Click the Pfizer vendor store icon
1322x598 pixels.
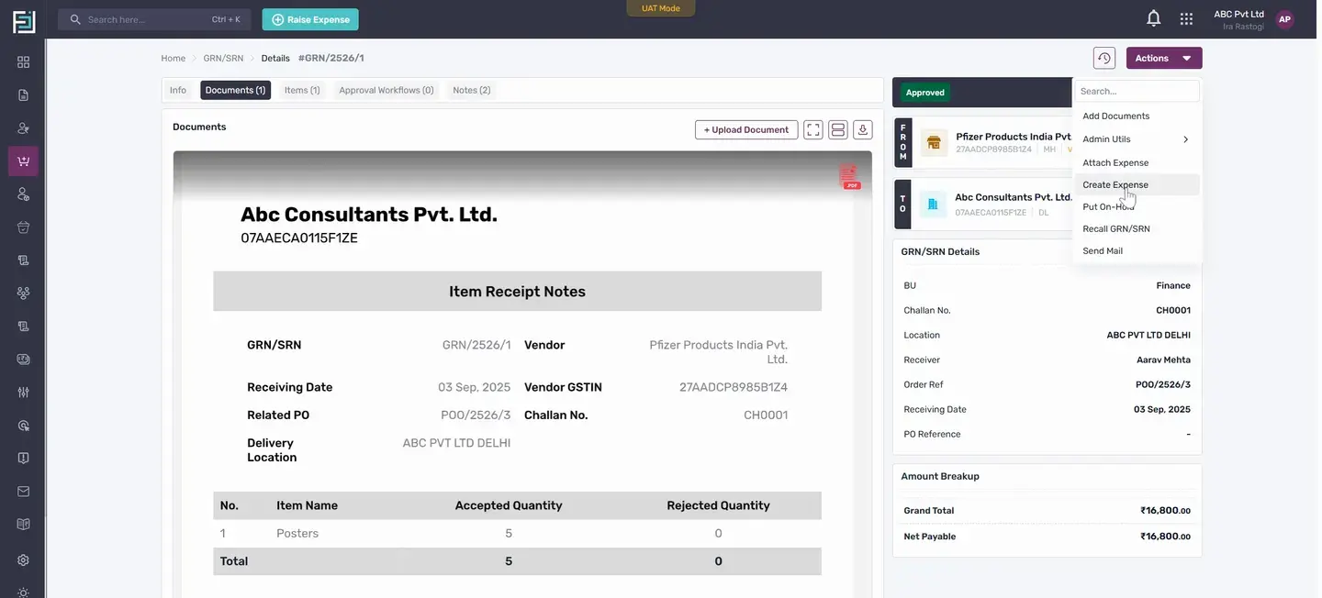pyautogui.click(x=934, y=142)
